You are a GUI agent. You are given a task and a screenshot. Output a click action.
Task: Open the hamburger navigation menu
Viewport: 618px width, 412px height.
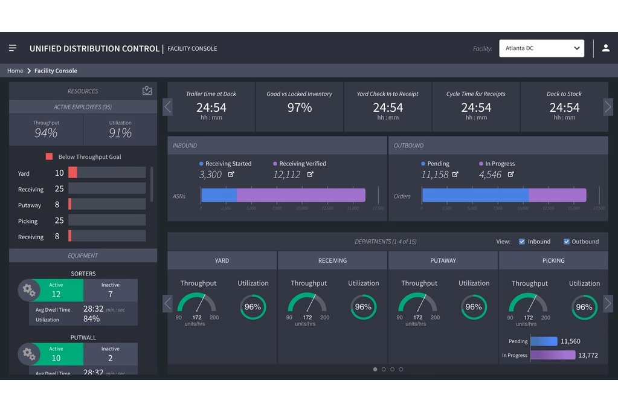click(13, 48)
